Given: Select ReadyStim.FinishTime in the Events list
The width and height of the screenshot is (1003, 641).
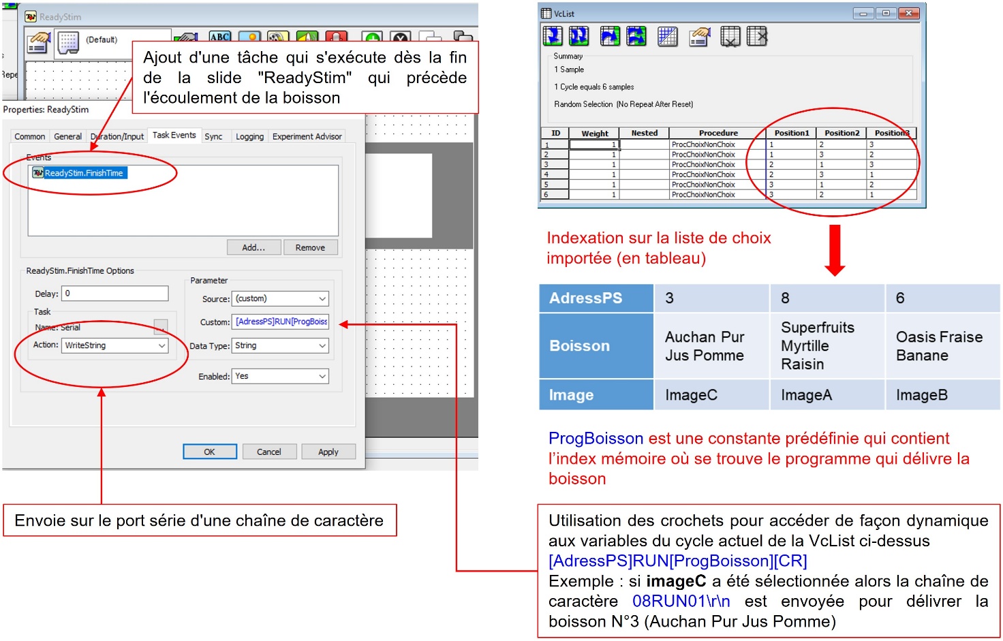Looking at the screenshot, I should tap(79, 173).
